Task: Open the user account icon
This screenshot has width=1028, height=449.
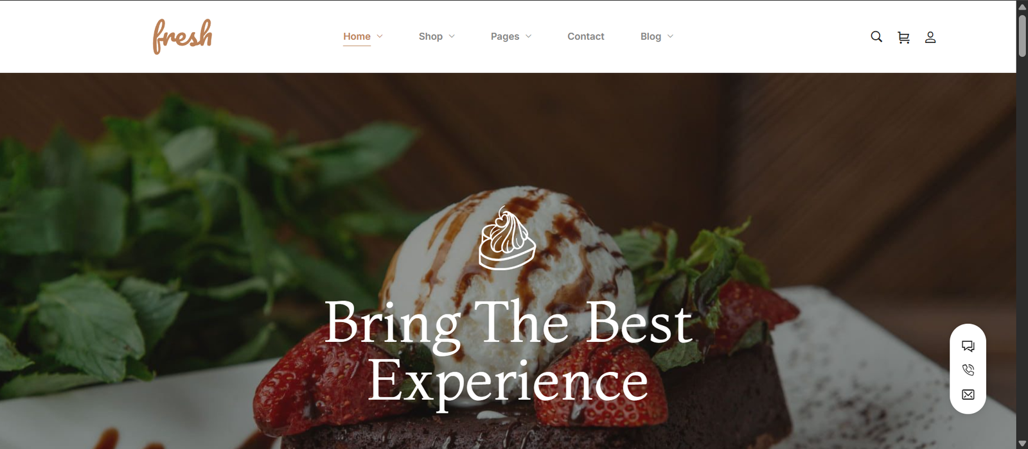Action: (x=930, y=37)
